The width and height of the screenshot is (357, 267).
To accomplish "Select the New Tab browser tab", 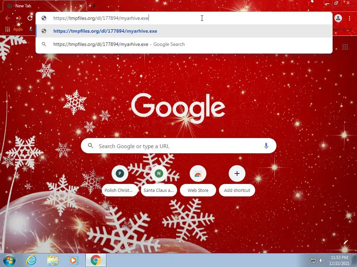I will click(x=44, y=6).
